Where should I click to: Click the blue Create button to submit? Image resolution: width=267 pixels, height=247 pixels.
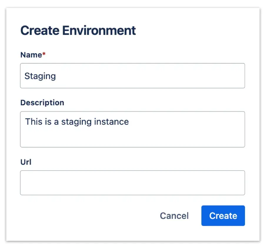[x=223, y=216]
